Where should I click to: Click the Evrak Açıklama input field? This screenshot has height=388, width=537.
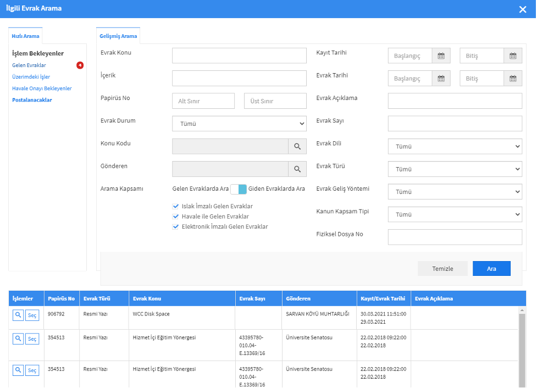tap(455, 101)
